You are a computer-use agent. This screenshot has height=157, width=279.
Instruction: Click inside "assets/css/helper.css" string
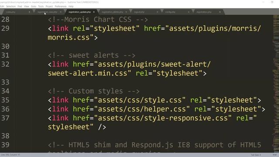(142, 109)
